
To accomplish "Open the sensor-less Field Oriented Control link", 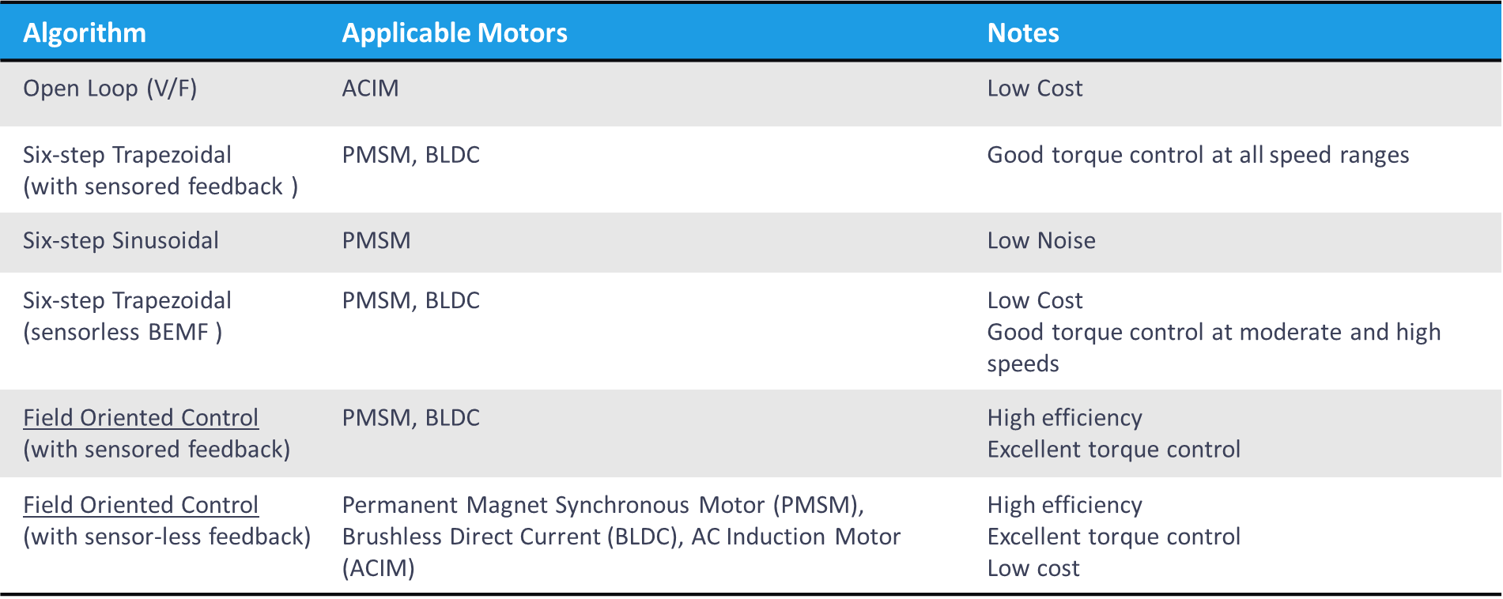I will point(141,504).
